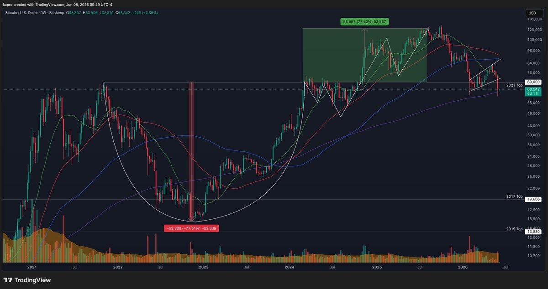Click the 2022 label on the time axis
Image resolution: width=548 pixels, height=289 pixels.
(x=118, y=267)
